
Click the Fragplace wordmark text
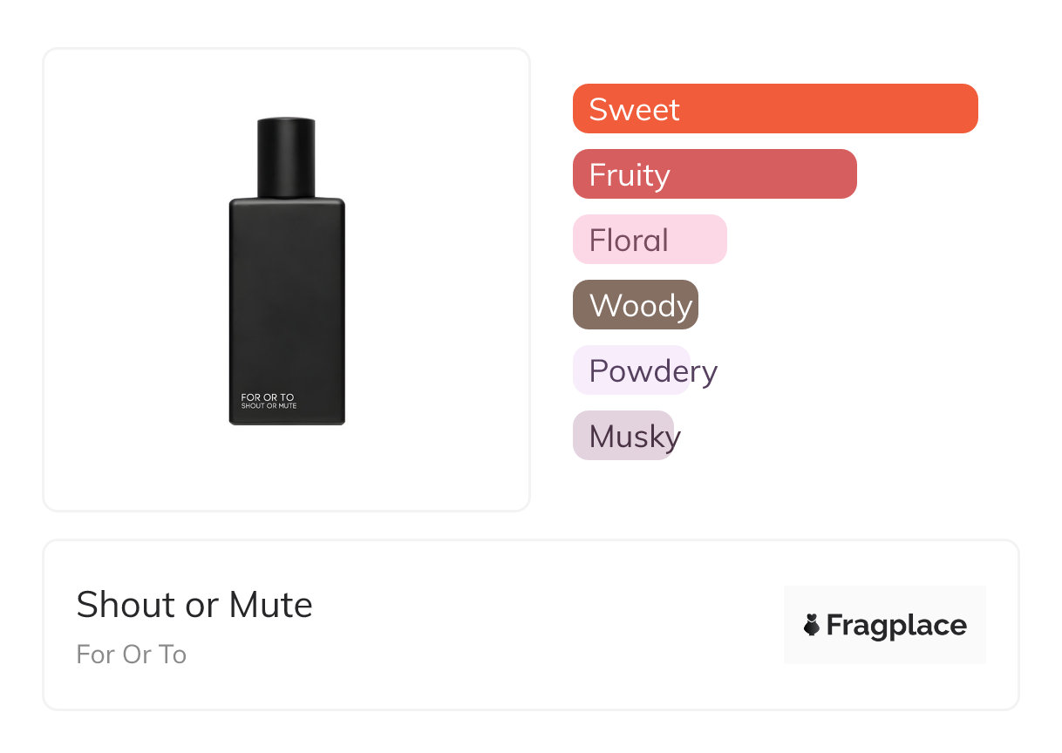pyautogui.click(x=896, y=625)
